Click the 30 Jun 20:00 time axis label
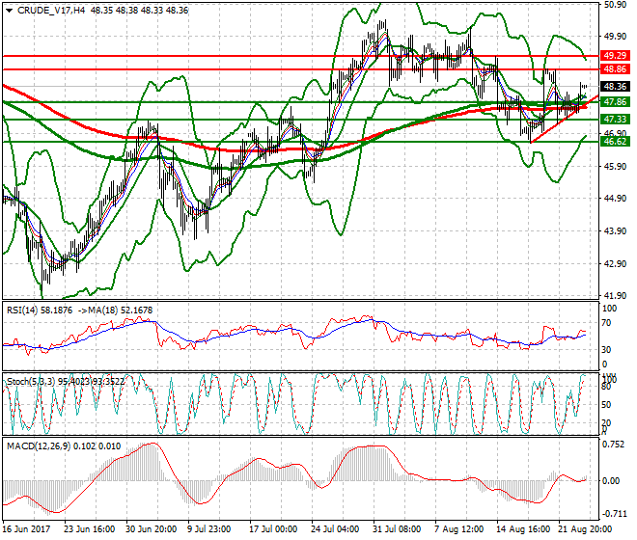The width and height of the screenshot is (637, 540). click(x=152, y=529)
